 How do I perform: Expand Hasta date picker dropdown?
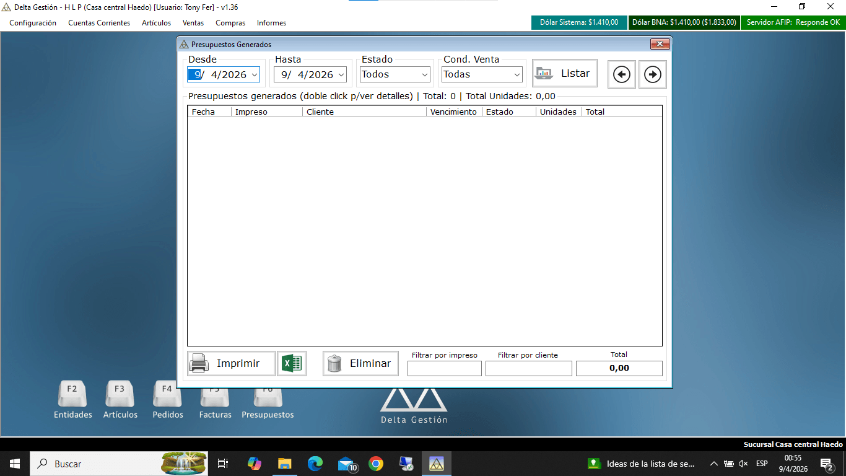341,75
